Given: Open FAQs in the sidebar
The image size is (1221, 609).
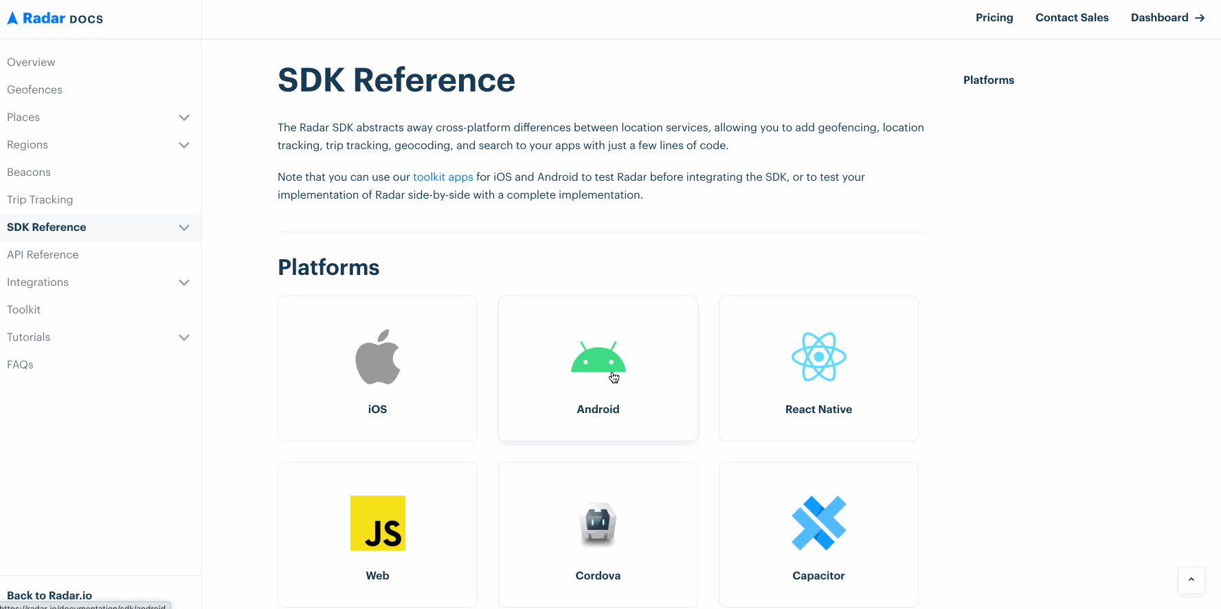Looking at the screenshot, I should tap(20, 365).
